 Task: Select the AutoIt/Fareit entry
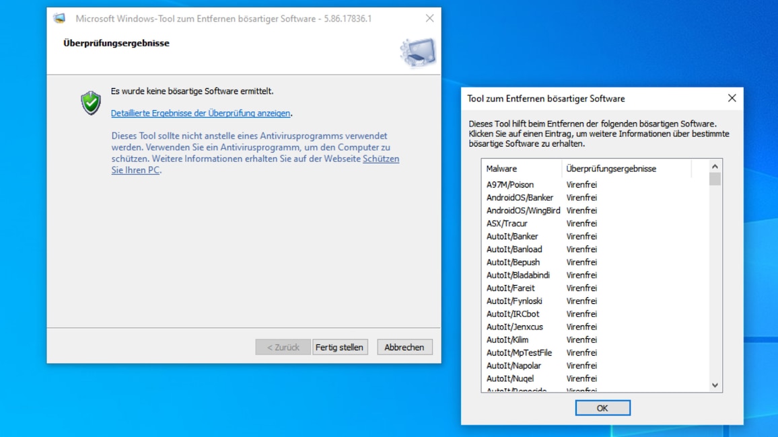click(511, 287)
